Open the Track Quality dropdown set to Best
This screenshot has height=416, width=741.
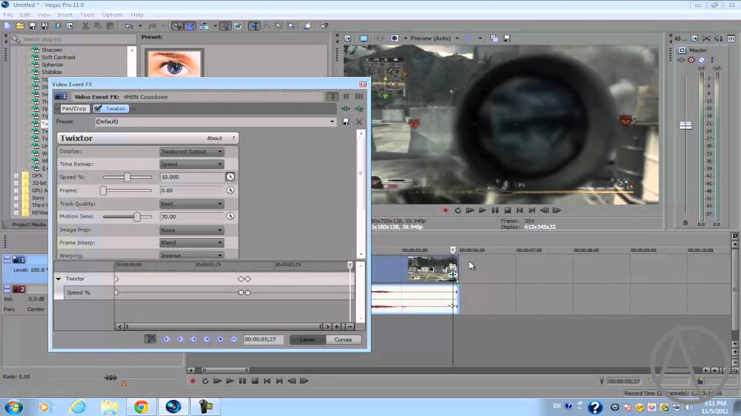[x=191, y=204]
